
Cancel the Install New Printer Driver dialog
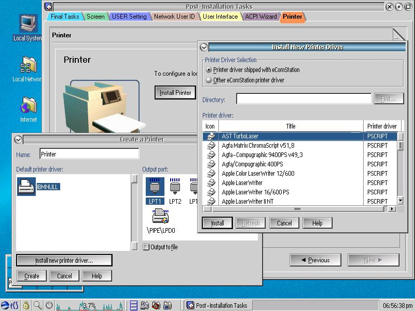pyautogui.click(x=284, y=223)
